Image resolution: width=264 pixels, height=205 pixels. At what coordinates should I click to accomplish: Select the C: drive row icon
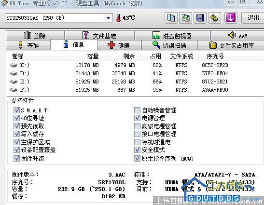(14, 65)
